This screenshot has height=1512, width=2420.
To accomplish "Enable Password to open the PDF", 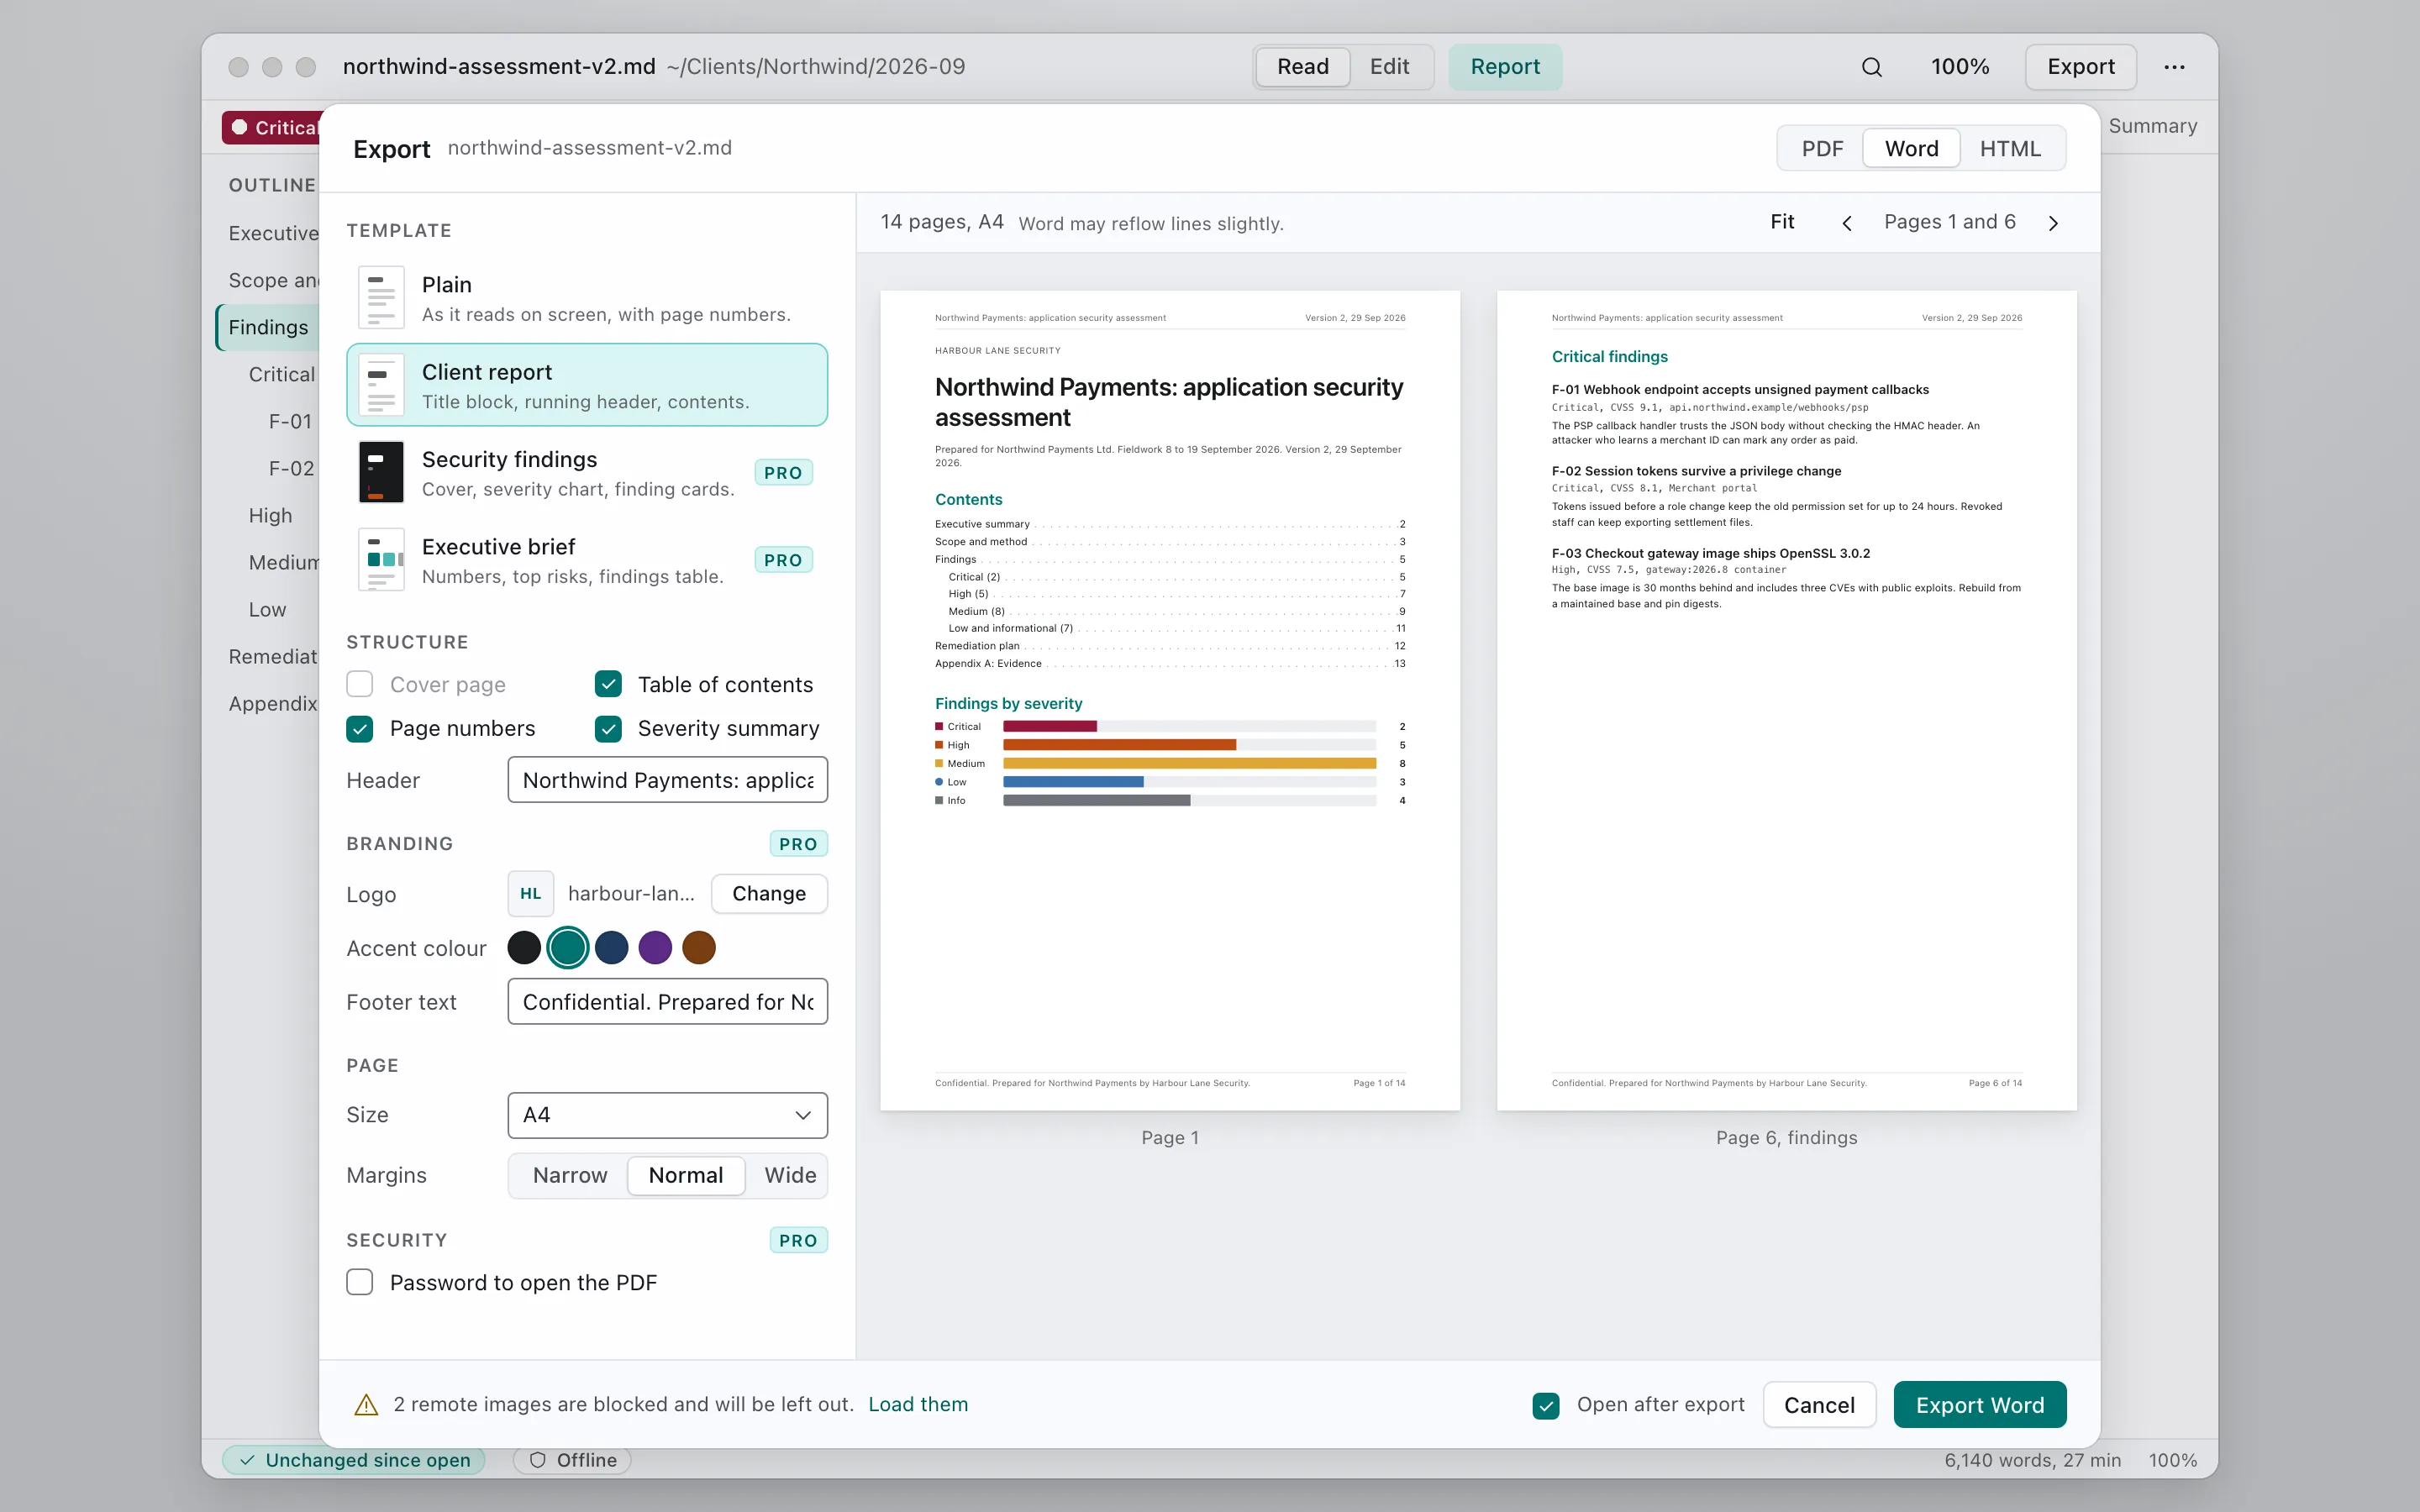I will [x=360, y=1283].
